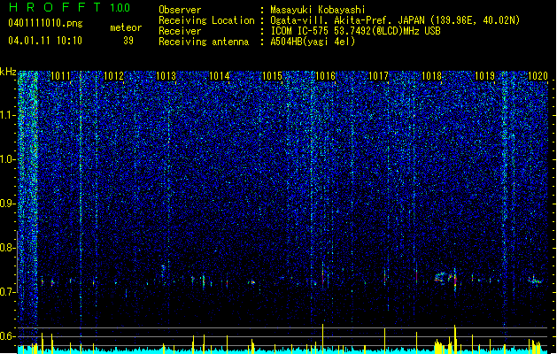Click the A504HB(yagi 4el) antenna text
Viewport: 557px width, 354px height.
(313, 42)
